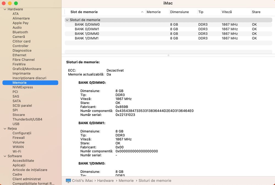Select Cadre under Software
This screenshot has height=185, width=275.
click(17, 174)
